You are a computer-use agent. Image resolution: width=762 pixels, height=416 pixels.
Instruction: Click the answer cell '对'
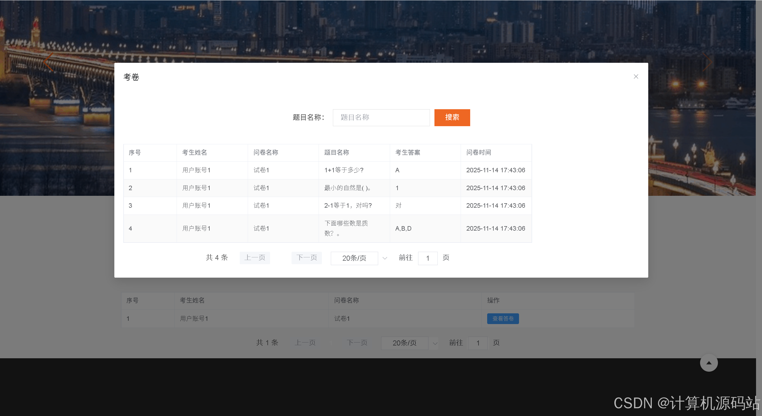point(425,206)
